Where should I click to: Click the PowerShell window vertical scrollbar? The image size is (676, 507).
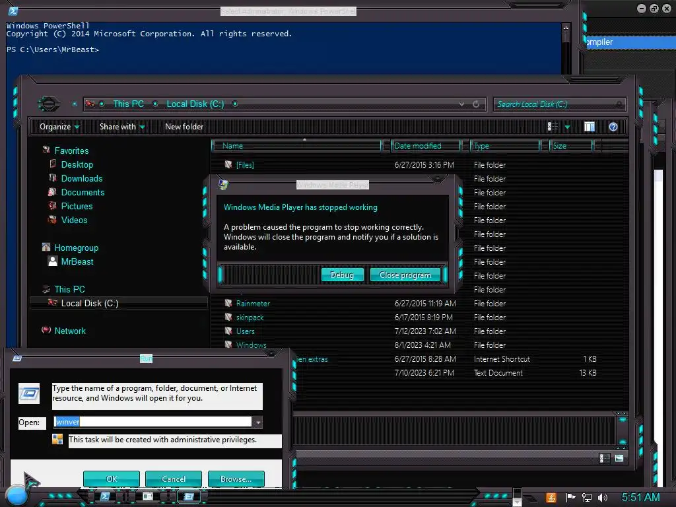[x=566, y=50]
